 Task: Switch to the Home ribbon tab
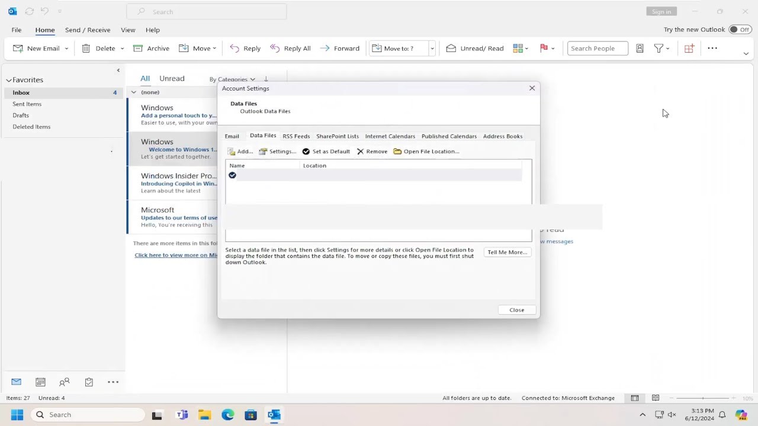pyautogui.click(x=45, y=30)
